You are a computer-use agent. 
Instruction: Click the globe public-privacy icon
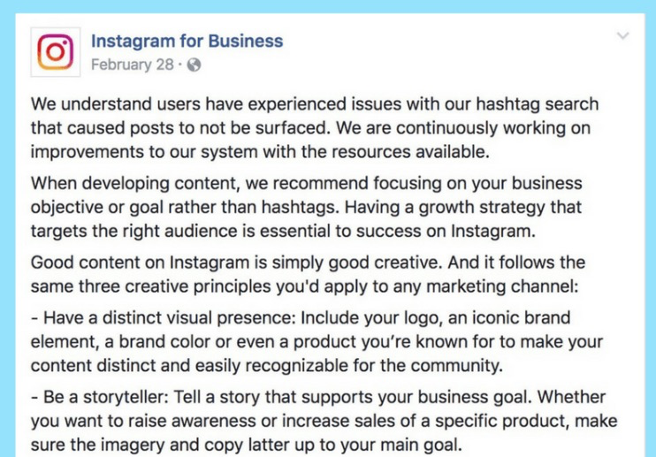point(195,65)
